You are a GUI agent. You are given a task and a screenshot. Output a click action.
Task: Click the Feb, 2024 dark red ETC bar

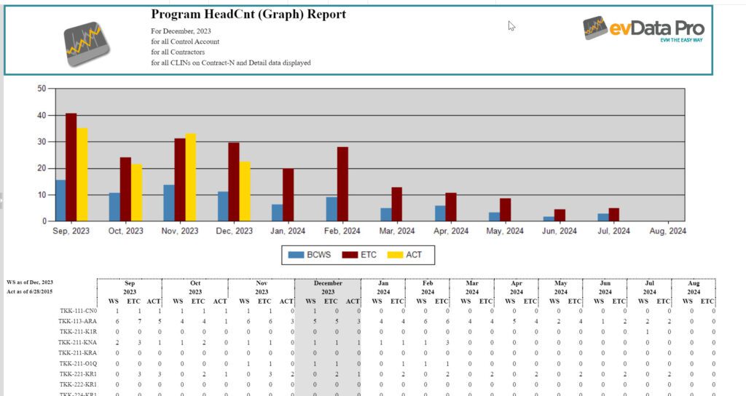point(342,184)
